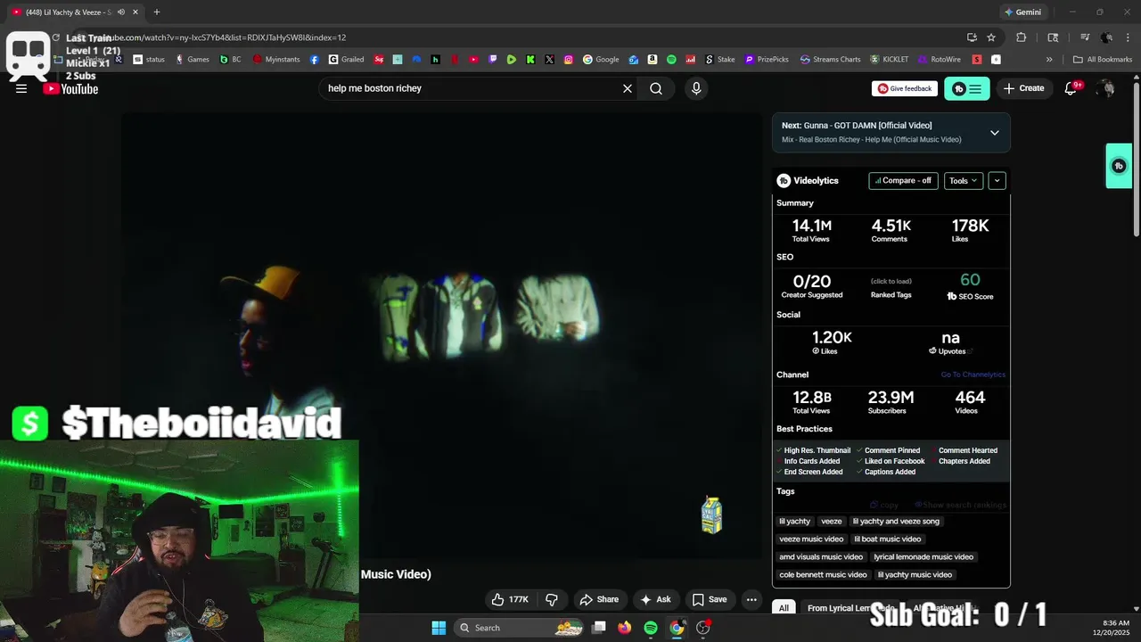Save the video to a playlist

pyautogui.click(x=710, y=599)
